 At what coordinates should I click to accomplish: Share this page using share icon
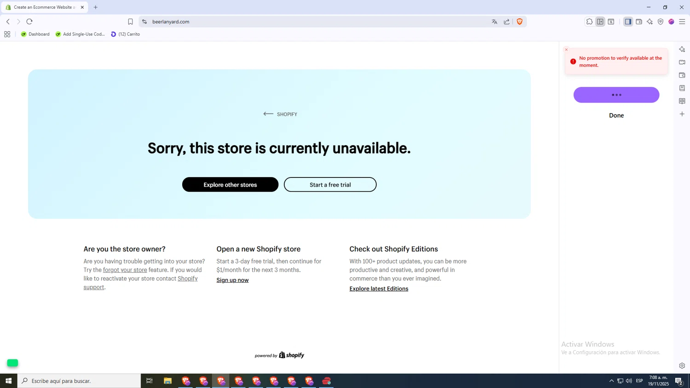[x=506, y=22]
